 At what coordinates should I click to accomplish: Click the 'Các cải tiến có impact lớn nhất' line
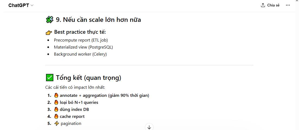point(75,87)
